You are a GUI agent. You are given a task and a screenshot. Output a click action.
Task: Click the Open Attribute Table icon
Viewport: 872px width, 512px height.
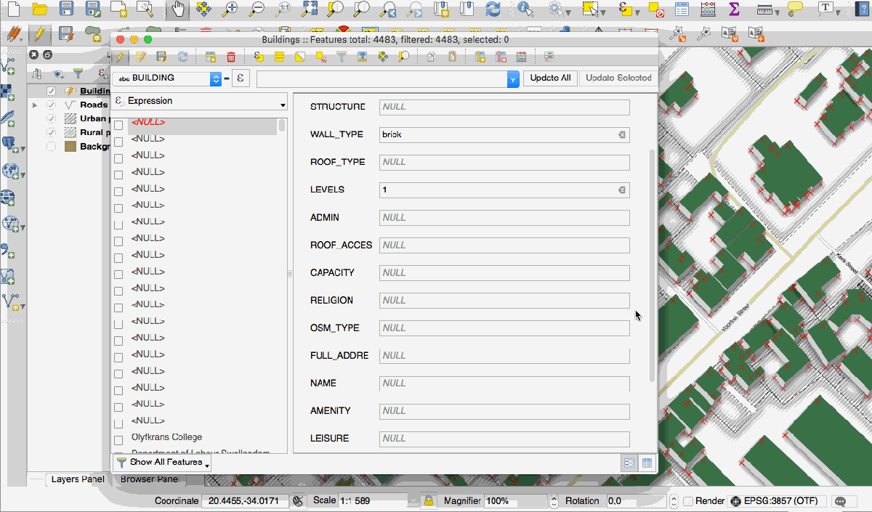click(x=682, y=9)
